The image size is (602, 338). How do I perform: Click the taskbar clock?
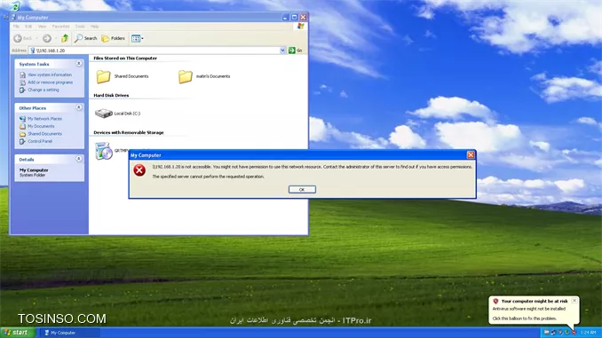588,333
